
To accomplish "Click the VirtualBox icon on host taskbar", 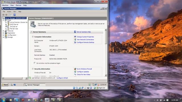I will coord(47,100).
